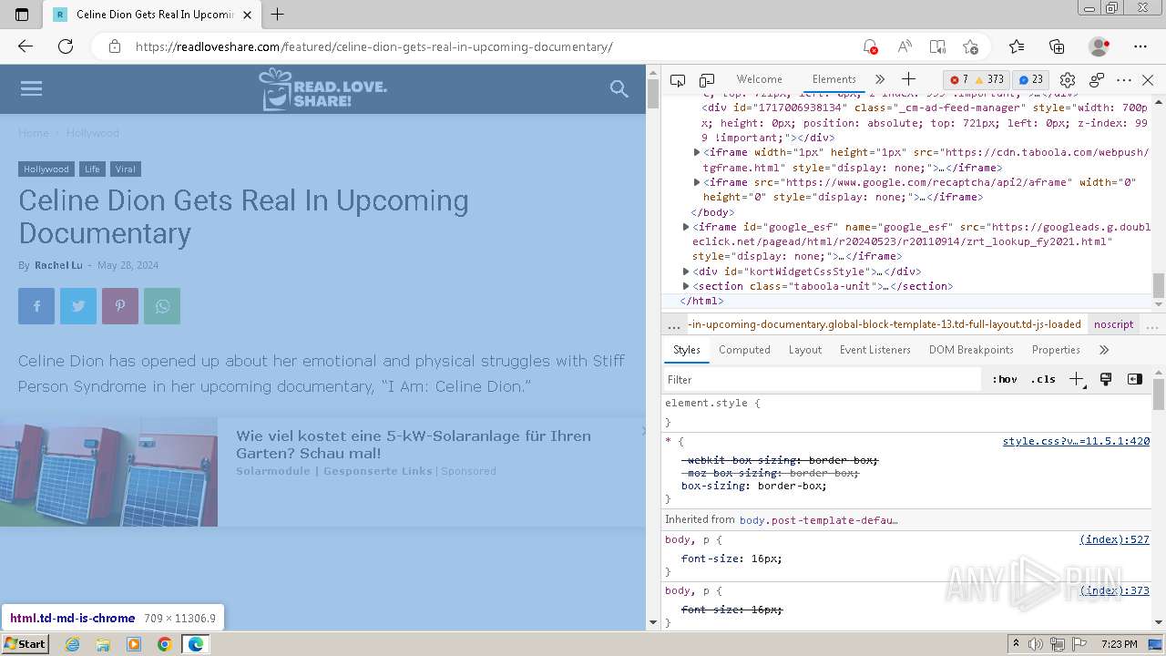
Task: Open the errors and warnings counter
Action: 976,79
